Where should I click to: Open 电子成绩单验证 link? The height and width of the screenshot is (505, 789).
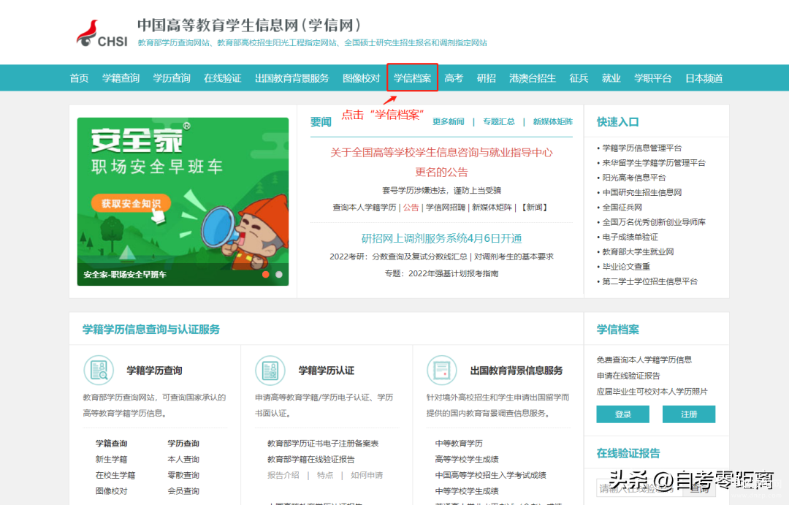point(630,237)
